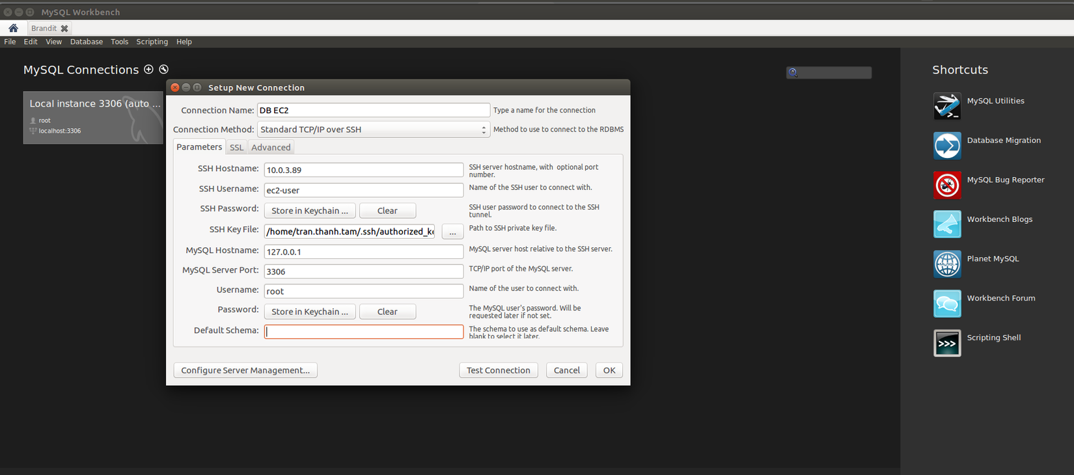Screen dimensions: 1074x475
Task: Click the Workbench Forum label
Action: point(1001,298)
